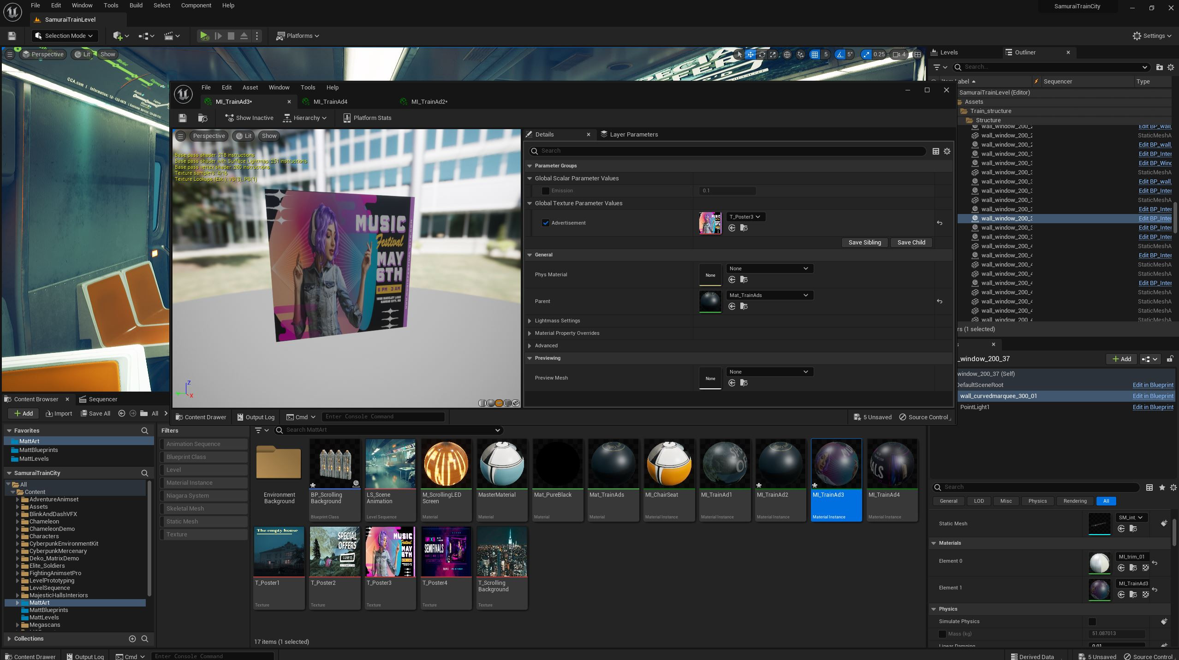Open the Parent Mat_TrainAds dropdown

[x=768, y=295]
